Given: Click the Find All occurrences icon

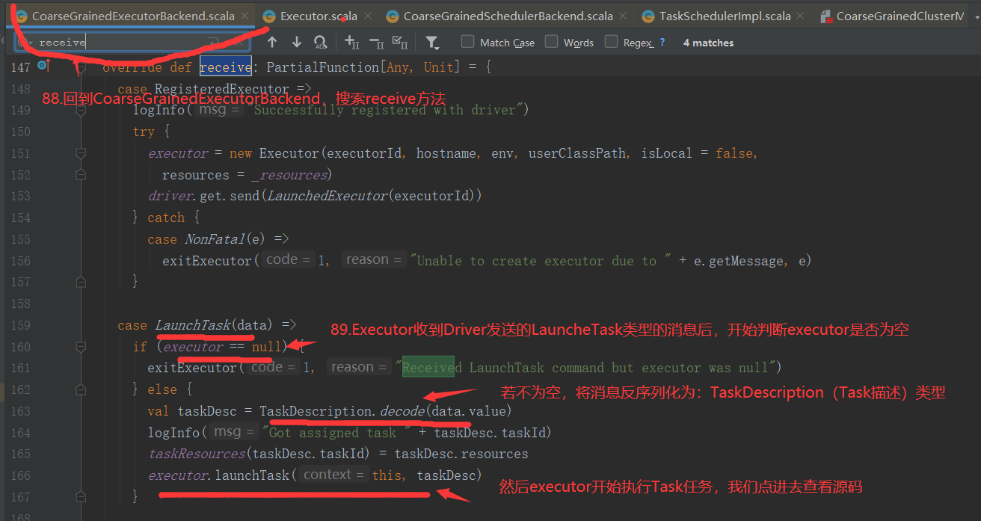Looking at the screenshot, I should coord(321,43).
